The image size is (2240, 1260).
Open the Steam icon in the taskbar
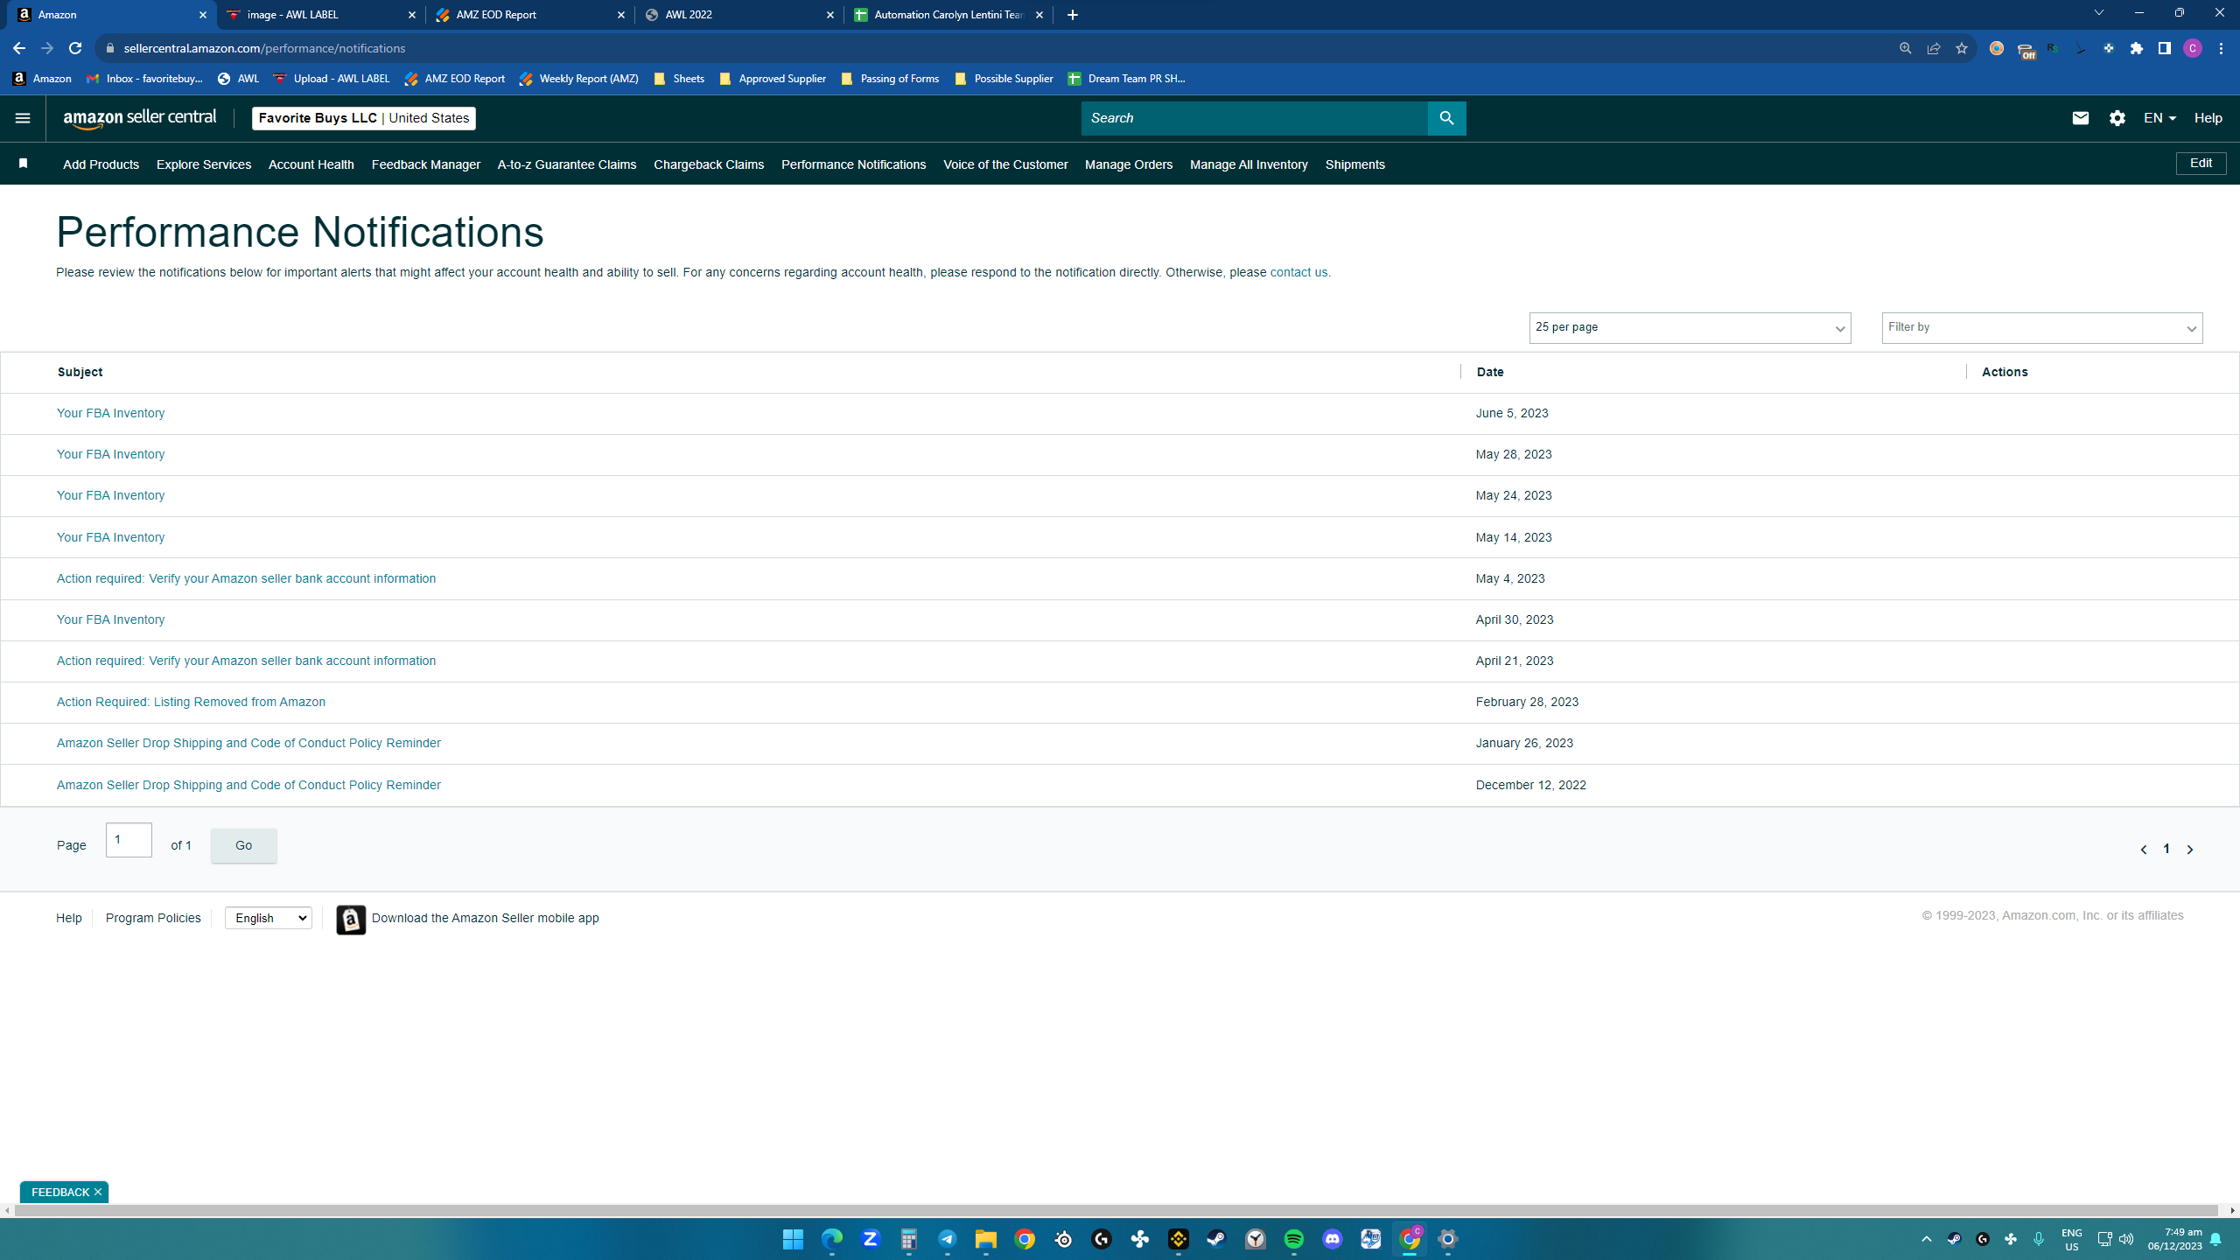tap(1216, 1239)
